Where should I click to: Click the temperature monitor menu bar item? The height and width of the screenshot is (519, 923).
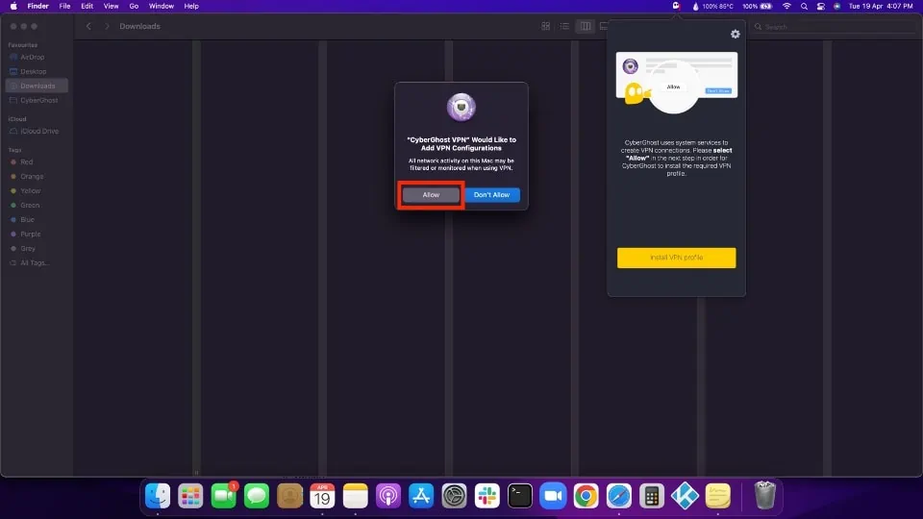point(712,6)
